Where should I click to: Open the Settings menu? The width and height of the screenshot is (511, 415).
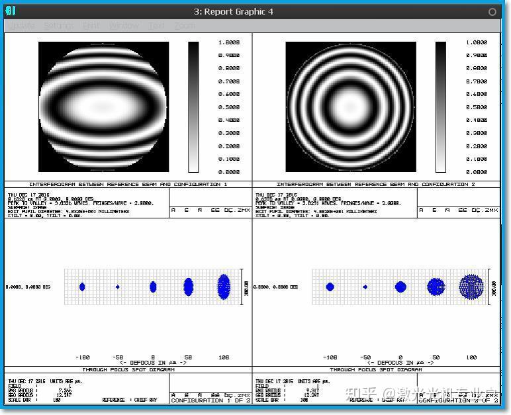point(59,25)
